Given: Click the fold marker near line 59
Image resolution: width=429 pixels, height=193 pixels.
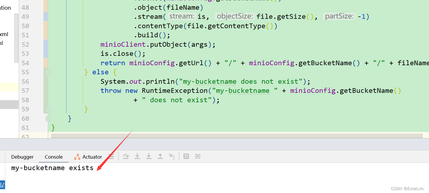Looking at the screenshot, I should click(48, 109).
